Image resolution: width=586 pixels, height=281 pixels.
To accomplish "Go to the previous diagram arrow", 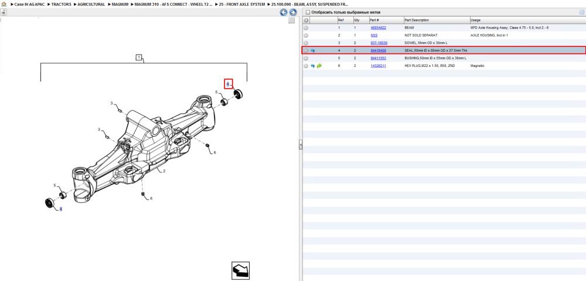I will coord(284,12).
